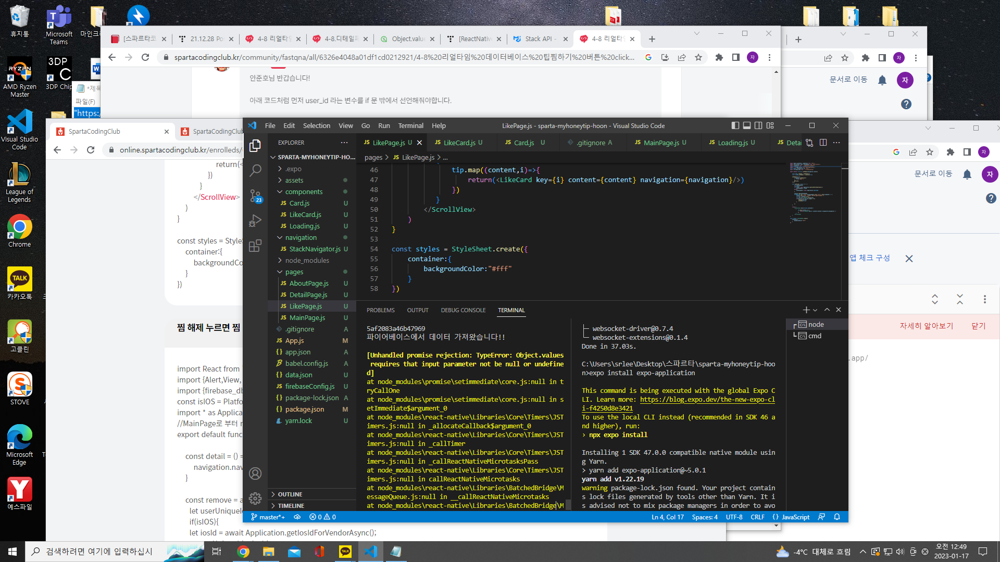Bookmark the spartacodingclub.kr page with the star

click(x=698, y=57)
